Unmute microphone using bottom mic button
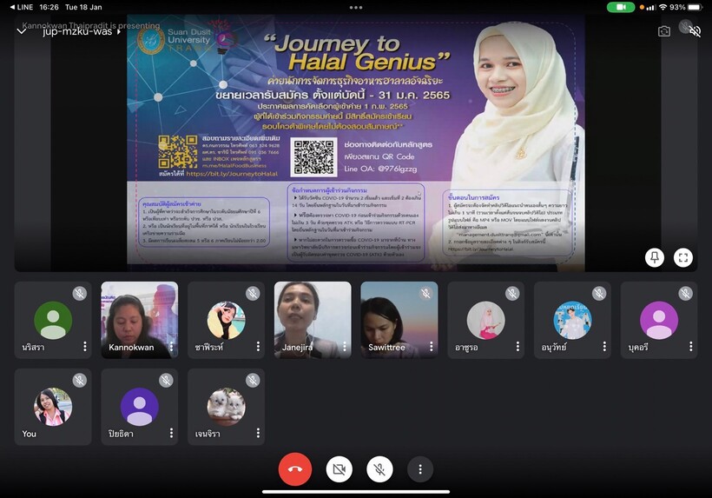712x498 pixels. pyautogui.click(x=379, y=469)
